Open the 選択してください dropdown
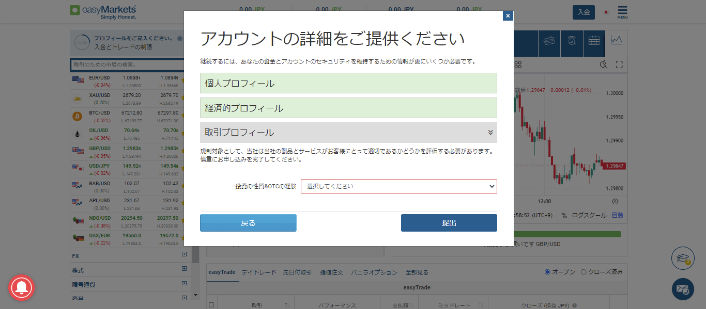 [398, 186]
